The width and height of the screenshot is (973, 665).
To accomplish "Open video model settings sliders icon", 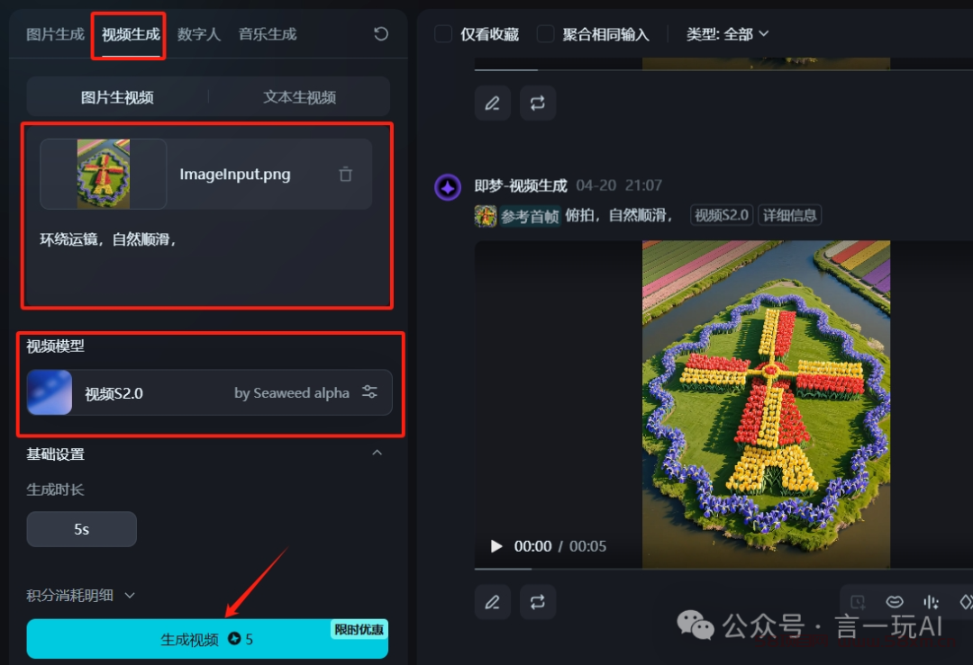I will pos(370,391).
